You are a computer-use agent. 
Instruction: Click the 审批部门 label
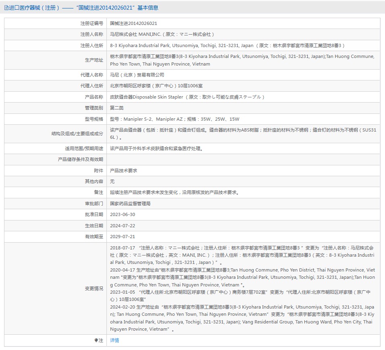[94, 204]
